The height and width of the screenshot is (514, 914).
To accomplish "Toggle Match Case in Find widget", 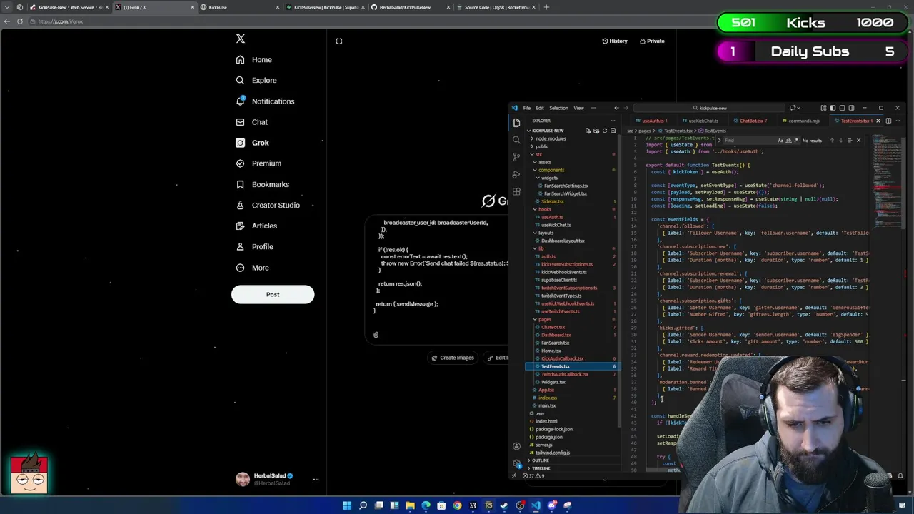I will tap(780, 141).
